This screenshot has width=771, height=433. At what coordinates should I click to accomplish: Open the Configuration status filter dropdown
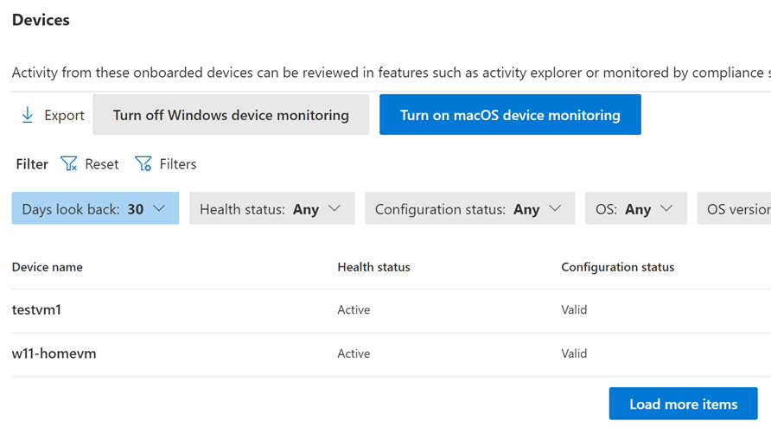(469, 208)
